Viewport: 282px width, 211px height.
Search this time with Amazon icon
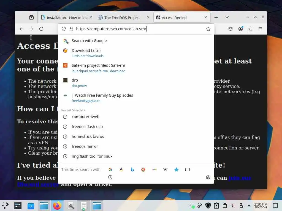coord(121,169)
